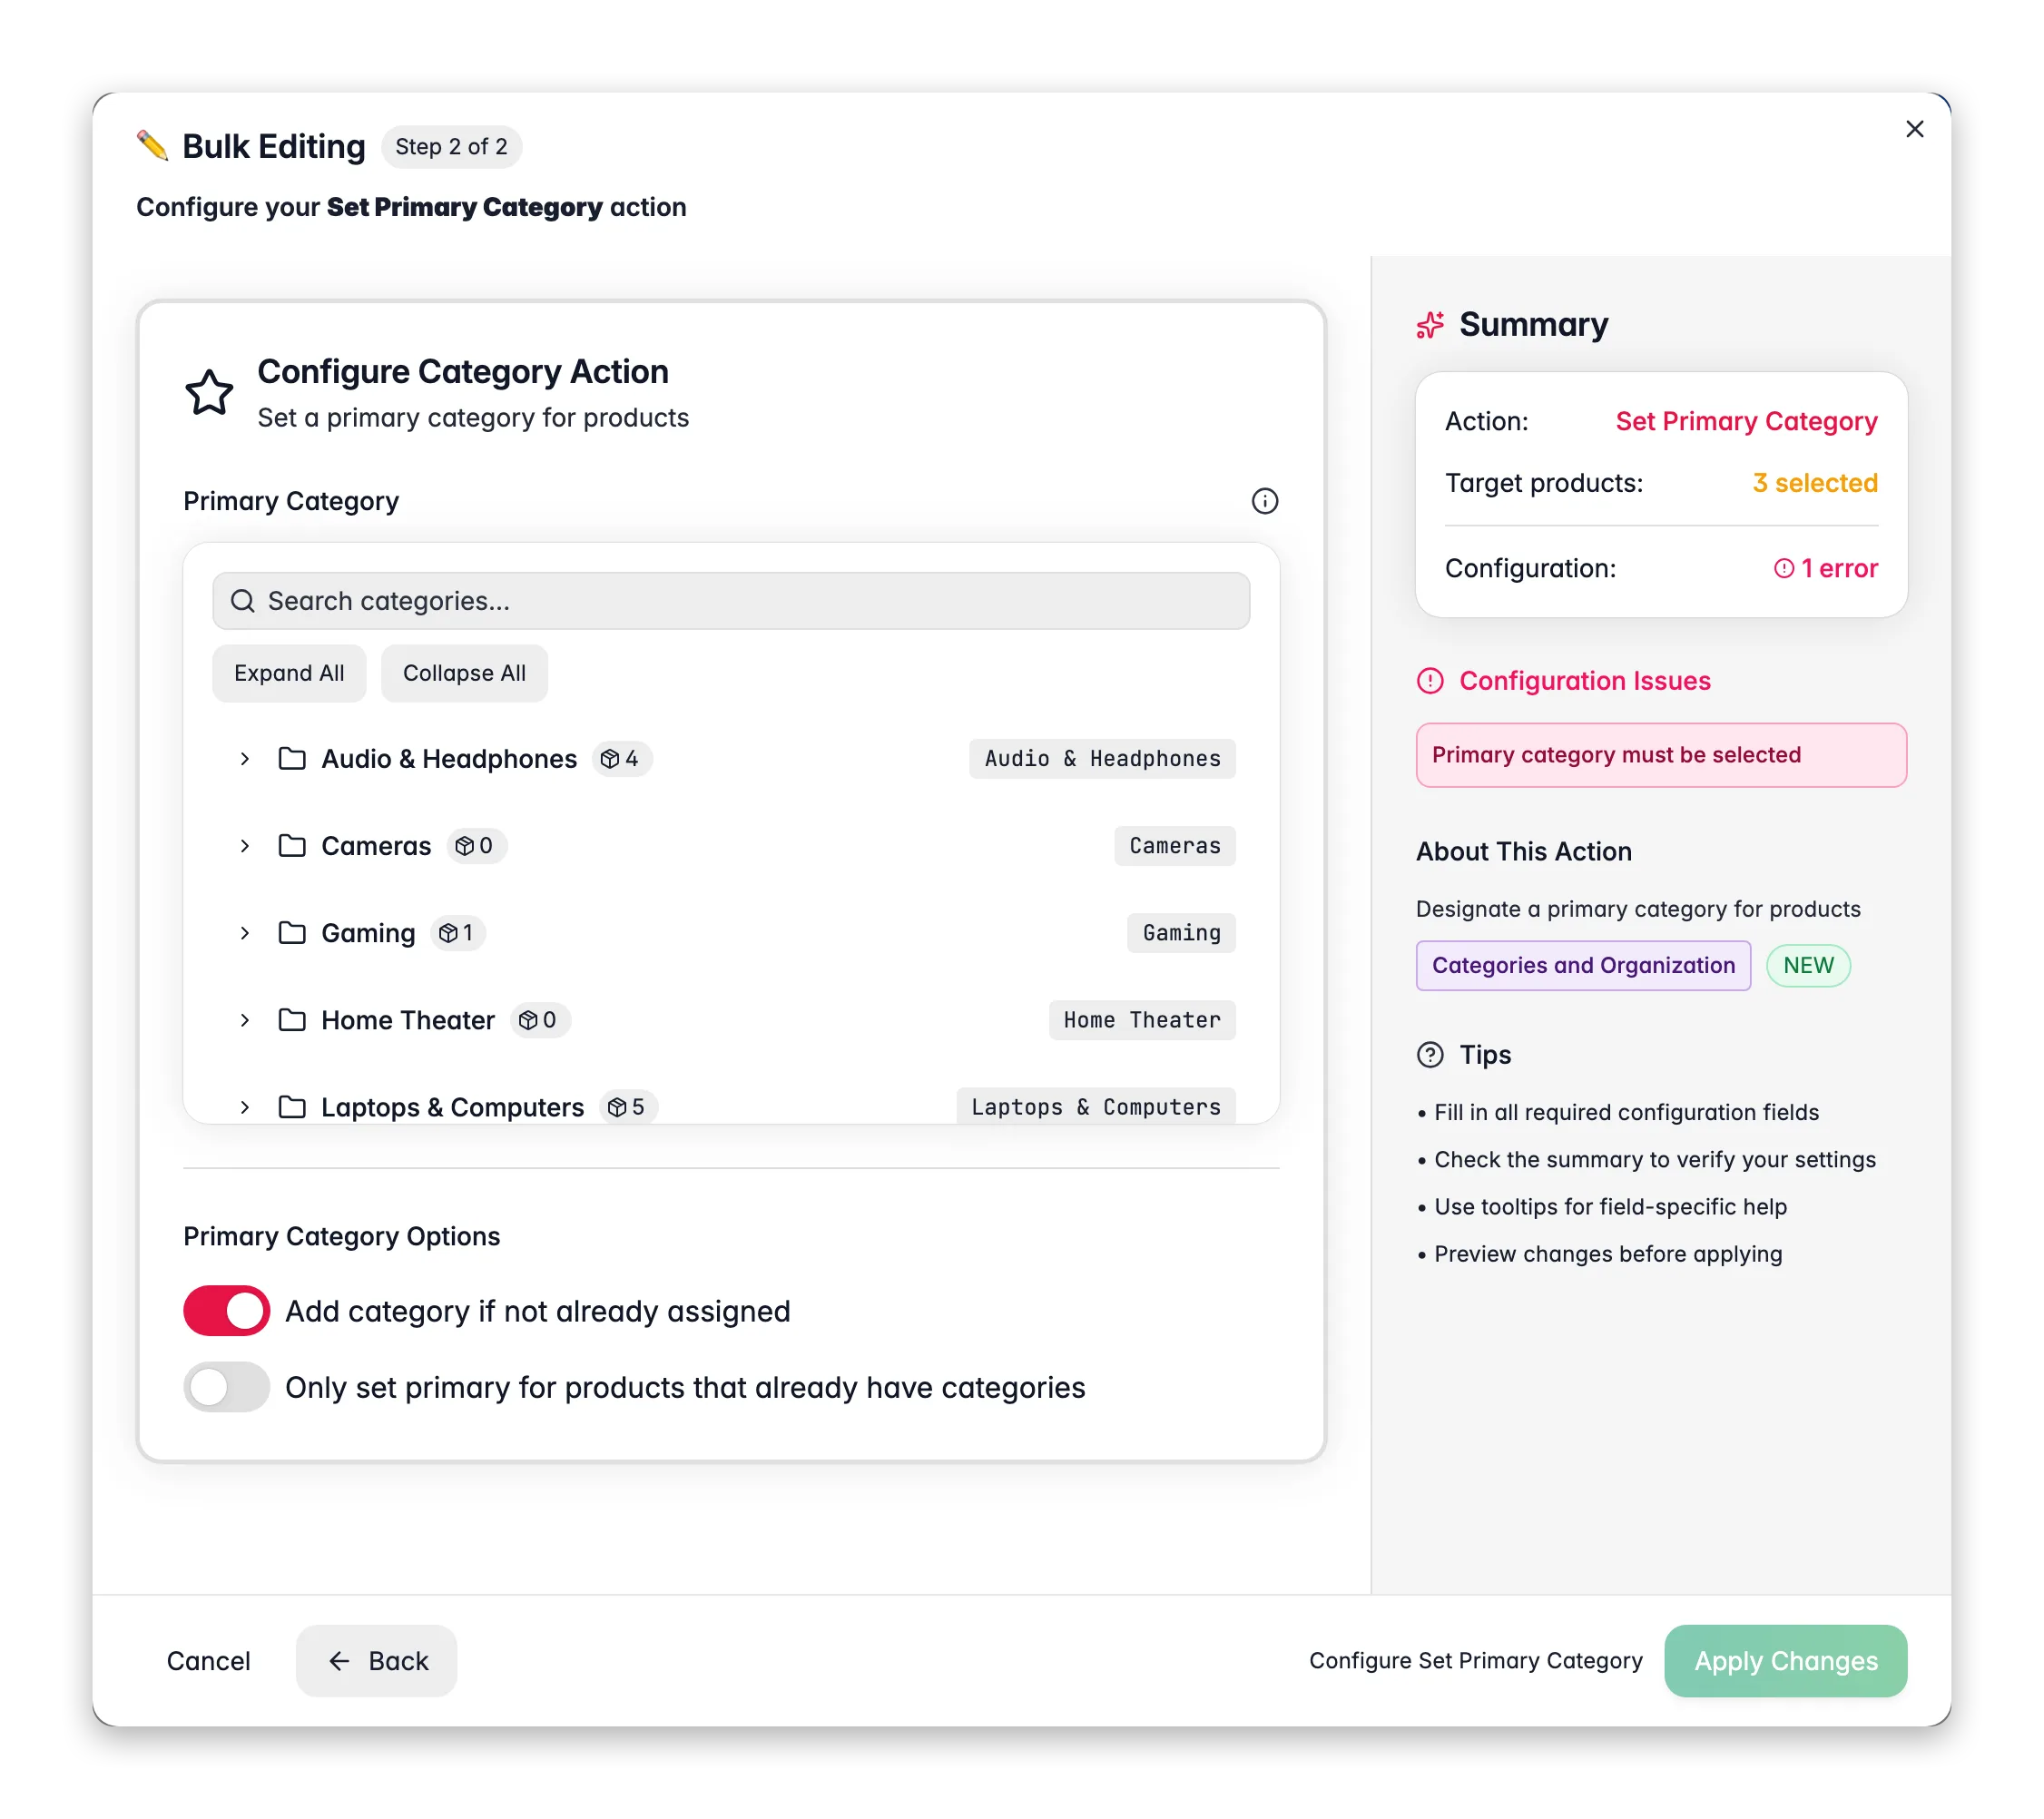Screen dimensions: 2044x1819
Task: Click the product count badge 5 on Laptops & Computers
Action: click(628, 1107)
